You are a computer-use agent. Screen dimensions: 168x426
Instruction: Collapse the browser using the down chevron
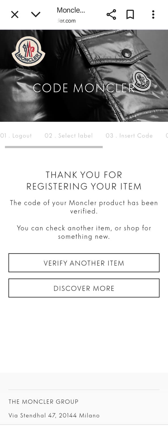pos(36,14)
